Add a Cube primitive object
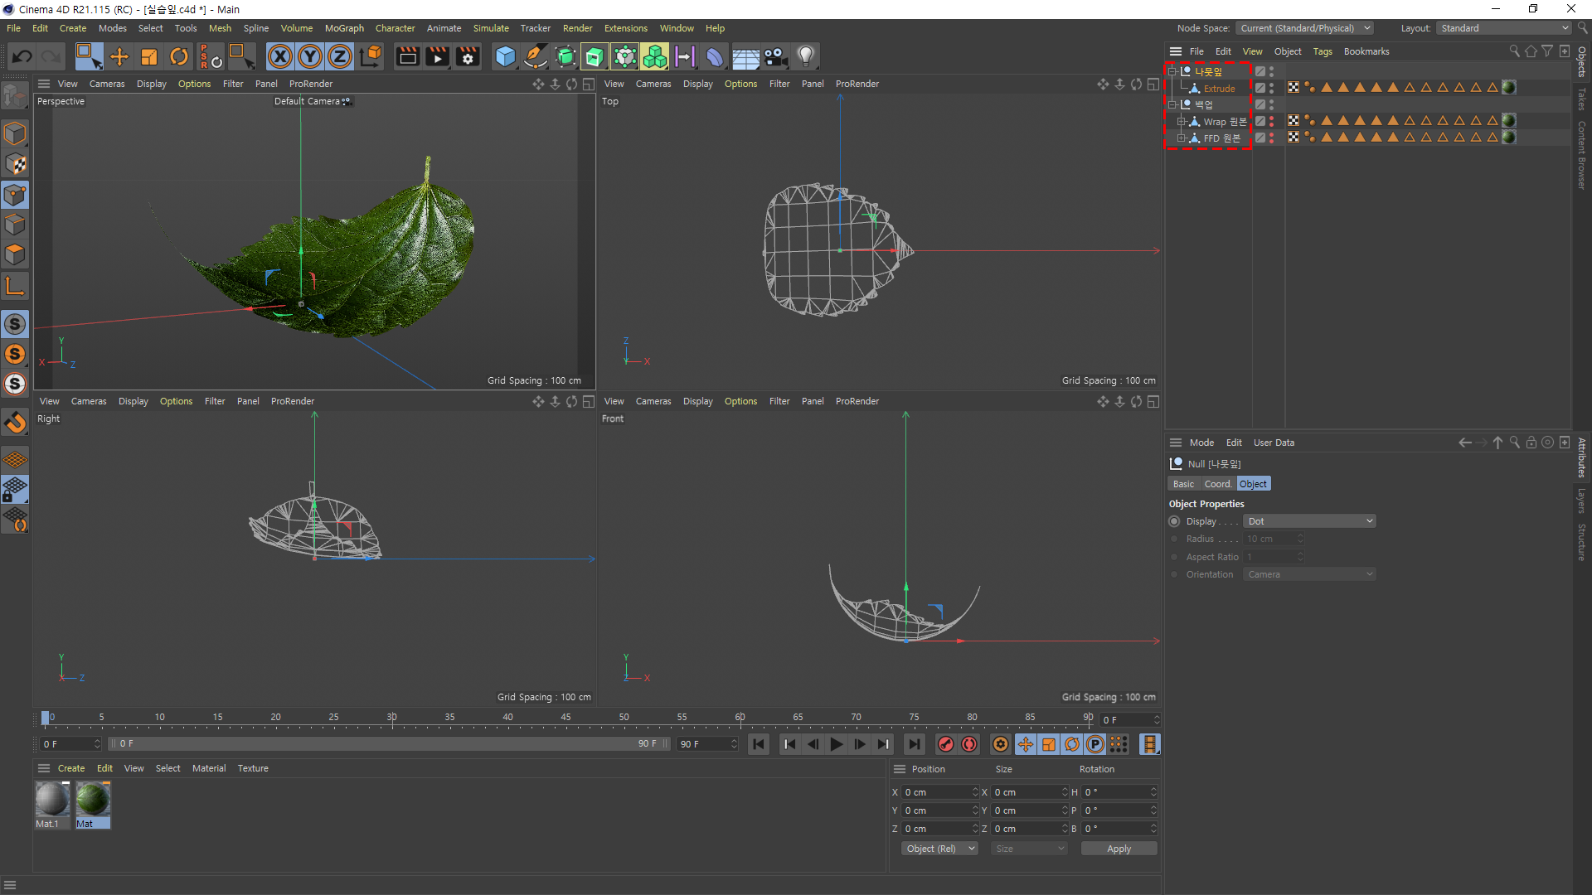 coord(505,56)
